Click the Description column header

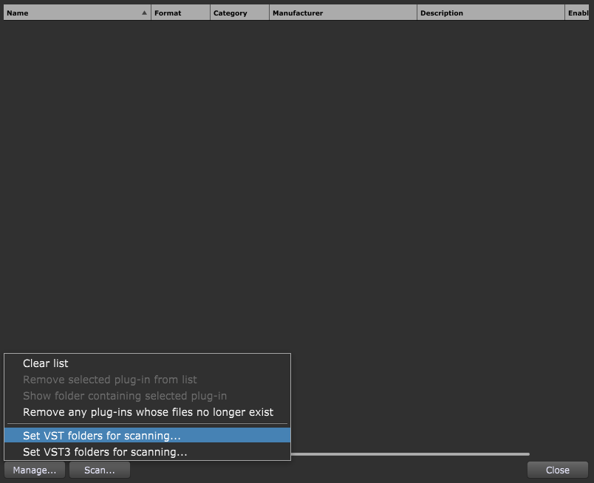coord(491,13)
